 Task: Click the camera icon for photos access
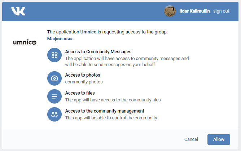(x=54, y=78)
